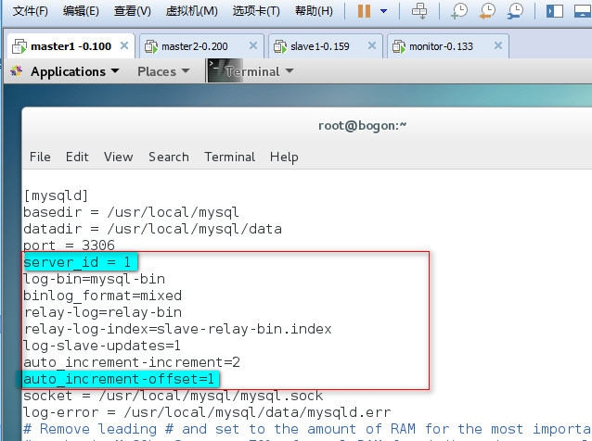Click the binlog_format=mixed line
The image size is (592, 441).
(102, 296)
